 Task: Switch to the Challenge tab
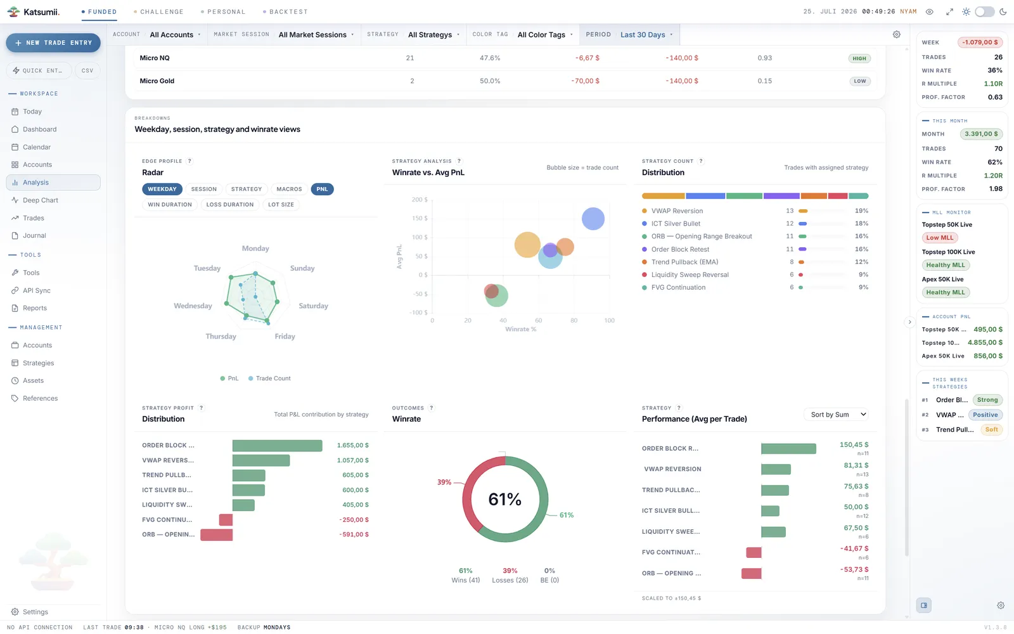pyautogui.click(x=158, y=12)
